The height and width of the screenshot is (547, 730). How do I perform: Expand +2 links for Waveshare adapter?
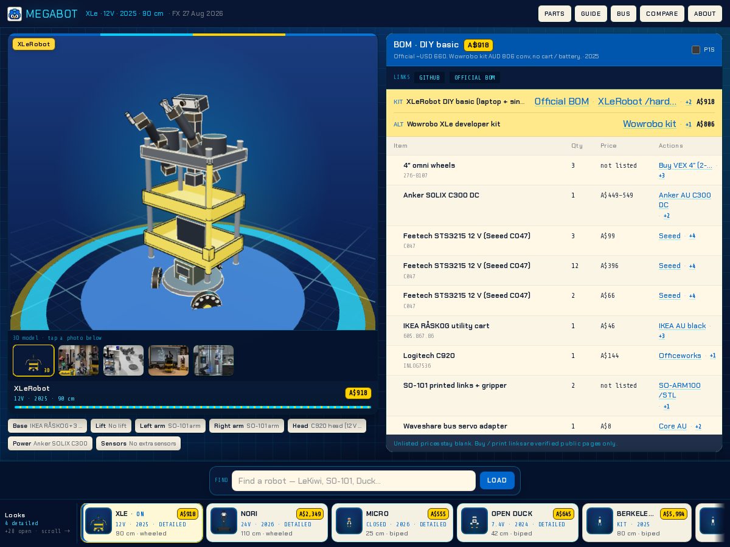point(698,427)
